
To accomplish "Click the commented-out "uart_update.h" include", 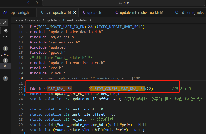I will (x=61, y=58).
